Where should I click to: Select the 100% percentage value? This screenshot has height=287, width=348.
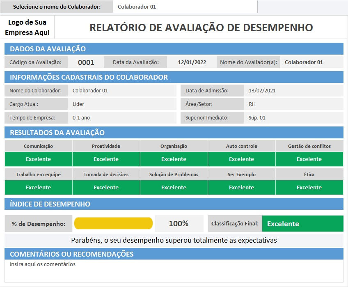(179, 223)
